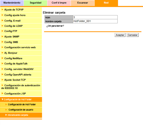
Task: Go to the Escanear tab
Action: tap(83, 3)
